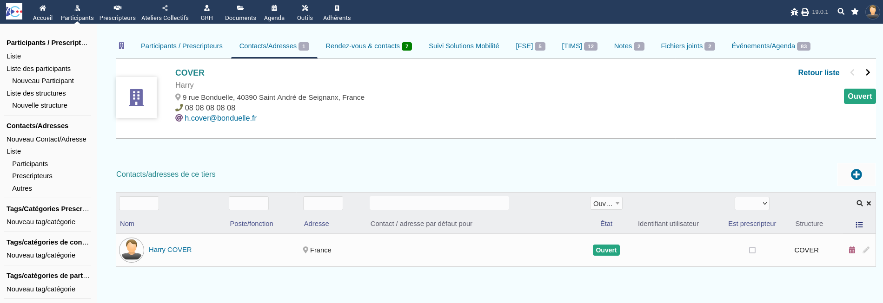
Task: Click the calendar icon in Harry COVER row
Action: pyautogui.click(x=852, y=250)
